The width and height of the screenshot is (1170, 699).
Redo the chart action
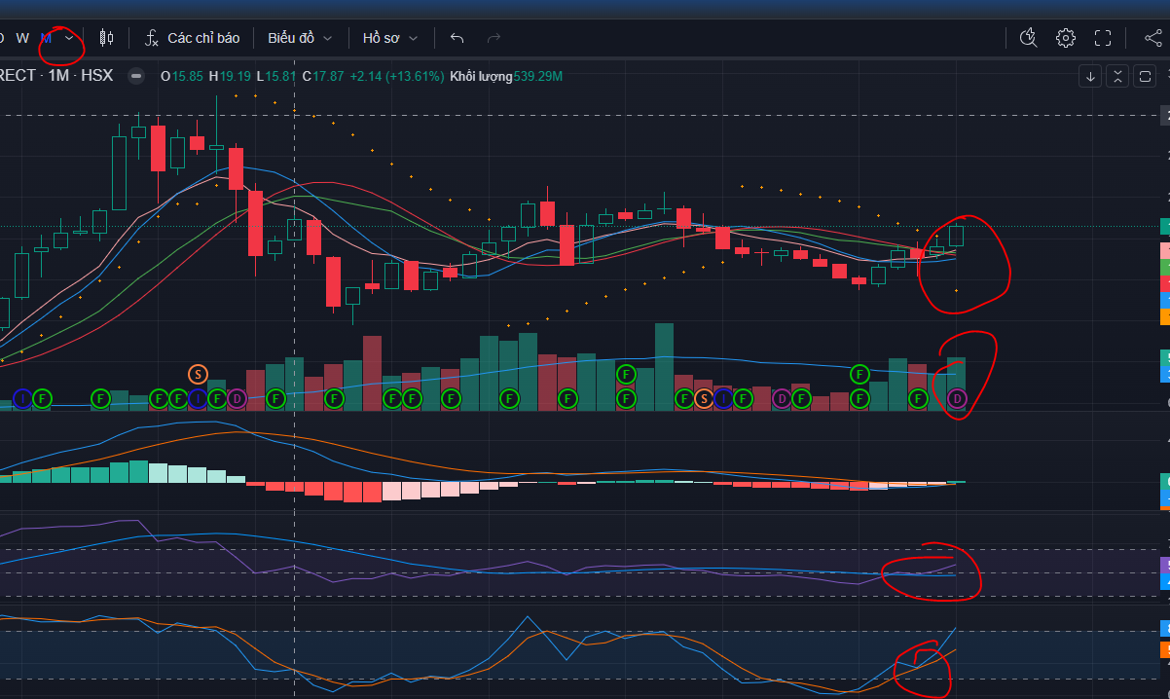[494, 38]
